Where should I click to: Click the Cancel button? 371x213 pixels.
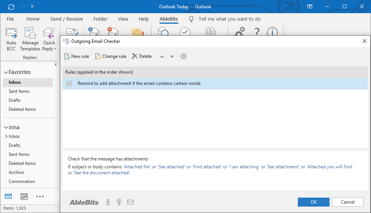[347, 202]
